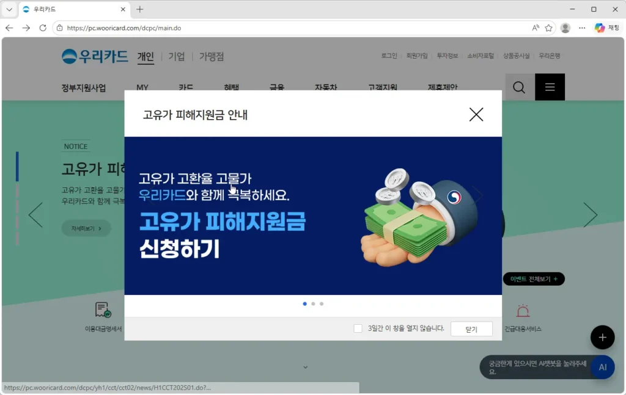The height and width of the screenshot is (395, 626).
Task: Switch to the 개인 tab
Action: 145,57
